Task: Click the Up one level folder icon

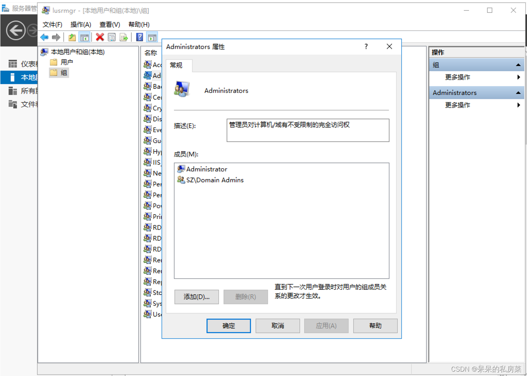Action: coord(72,37)
